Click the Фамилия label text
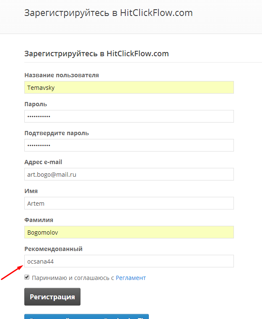 (x=39, y=220)
